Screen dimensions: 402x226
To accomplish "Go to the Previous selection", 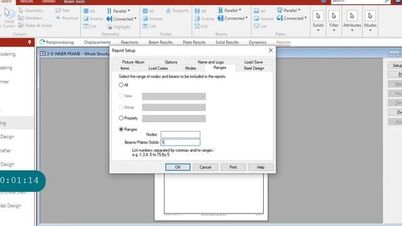I will 67,18.
